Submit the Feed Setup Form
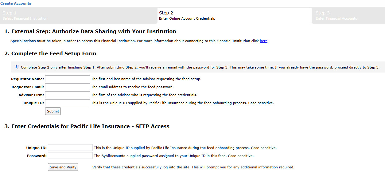Image resolution: width=385 pixels, height=173 pixels. 53,111
